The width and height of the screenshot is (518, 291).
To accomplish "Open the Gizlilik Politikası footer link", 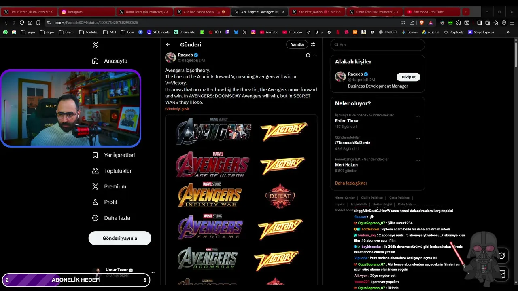I will click(372, 198).
